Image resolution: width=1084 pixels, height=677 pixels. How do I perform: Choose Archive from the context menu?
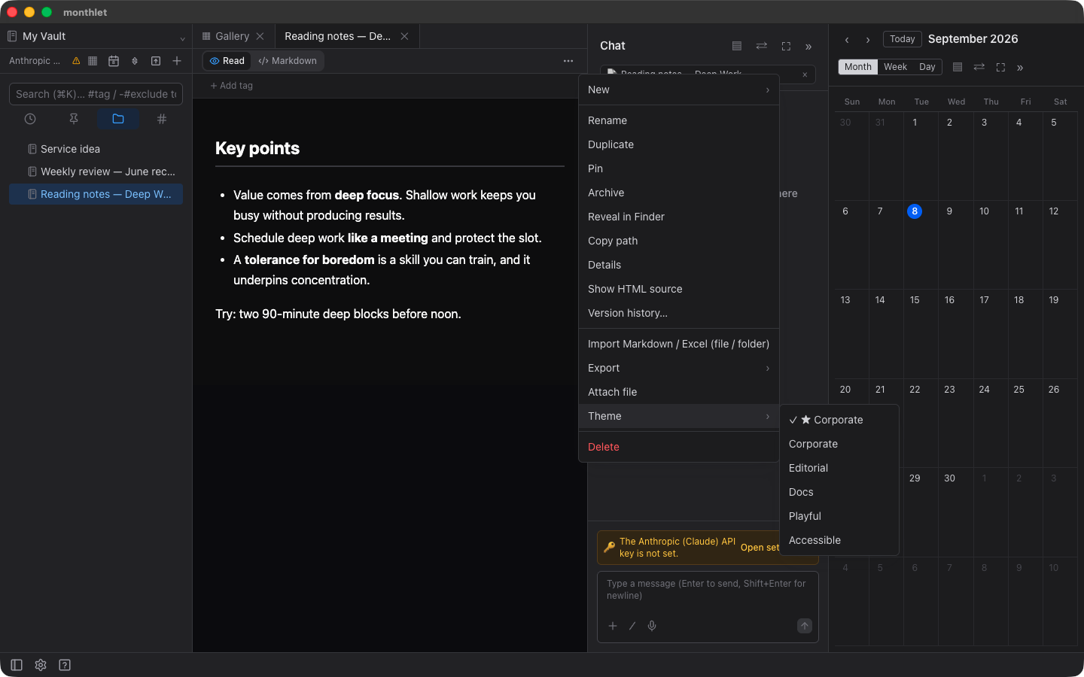(678, 193)
